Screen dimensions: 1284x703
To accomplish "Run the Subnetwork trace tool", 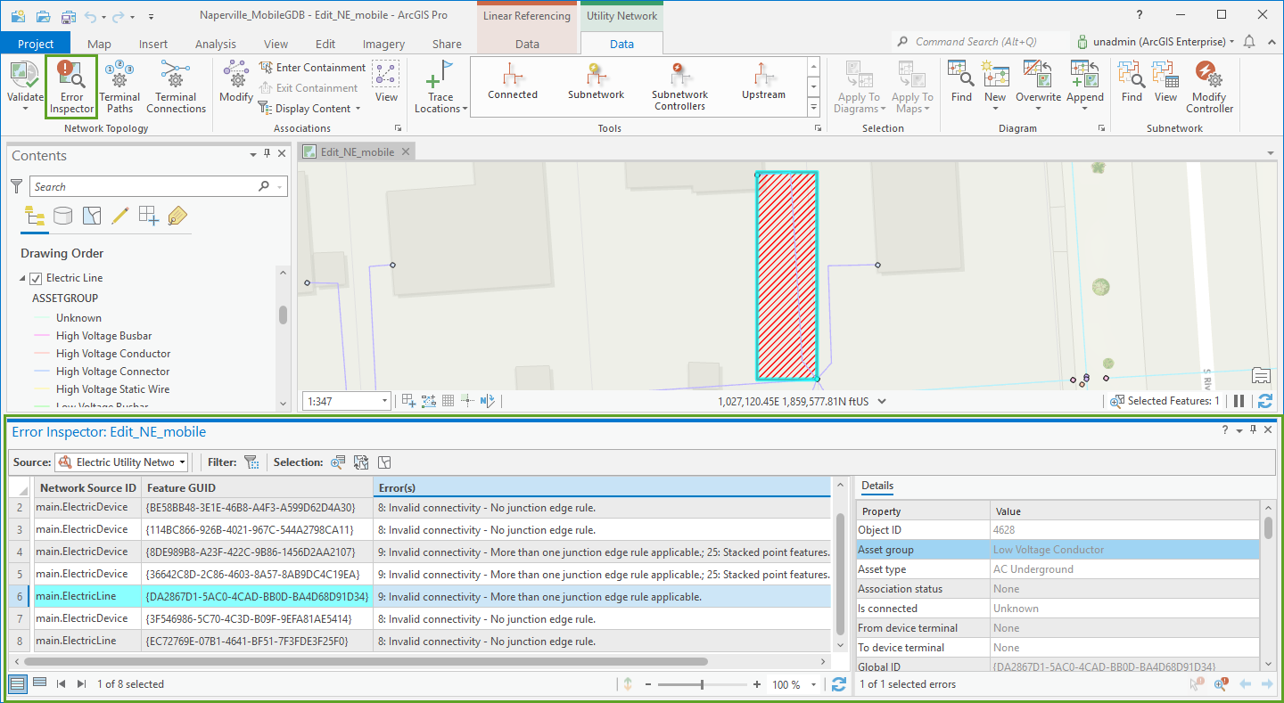I will pyautogui.click(x=597, y=82).
